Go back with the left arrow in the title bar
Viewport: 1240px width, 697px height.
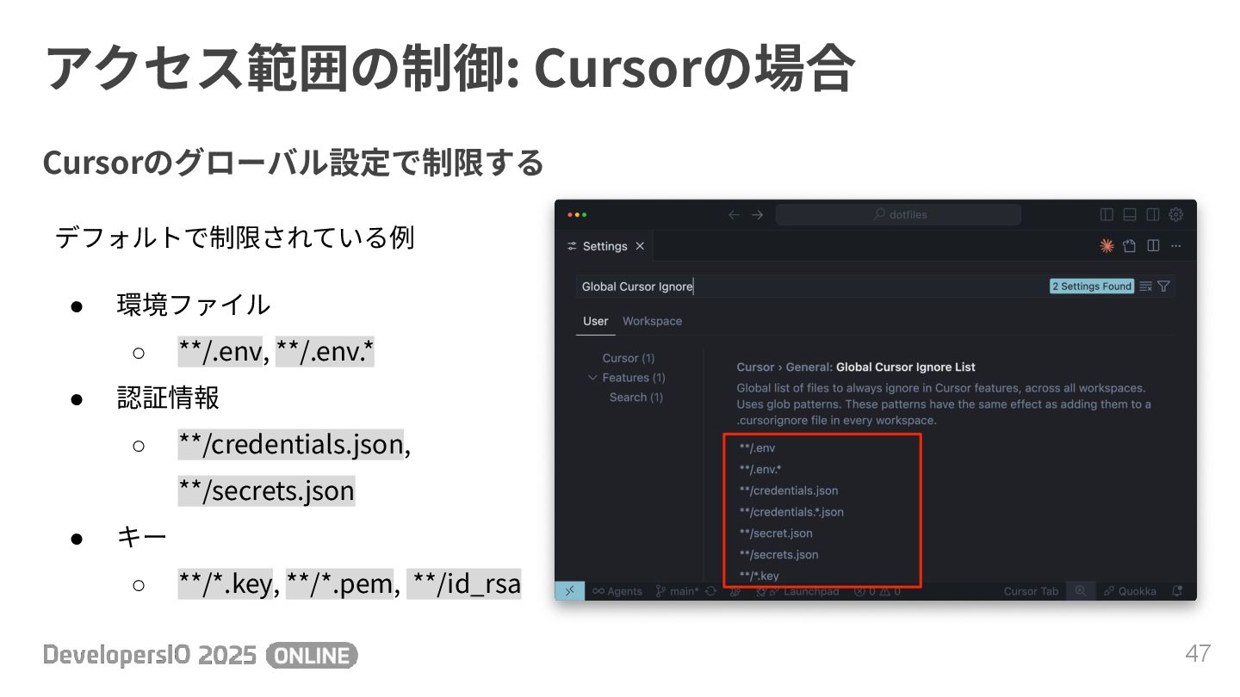click(734, 215)
